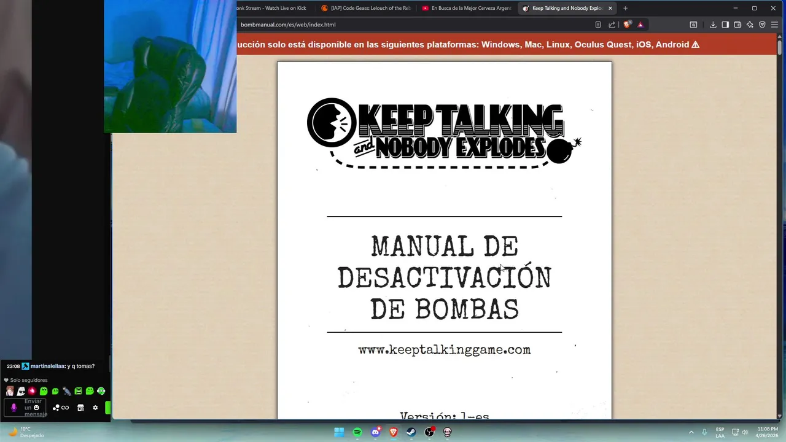This screenshot has height=442, width=786.
Task: Click the taskbar microphone tray icon
Action: tap(704, 432)
